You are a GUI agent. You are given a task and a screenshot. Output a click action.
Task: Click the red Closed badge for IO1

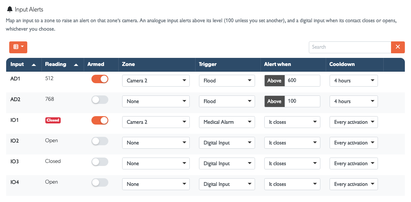point(53,120)
